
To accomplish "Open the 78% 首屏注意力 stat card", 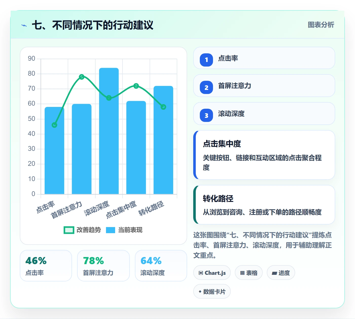I will [103, 266].
